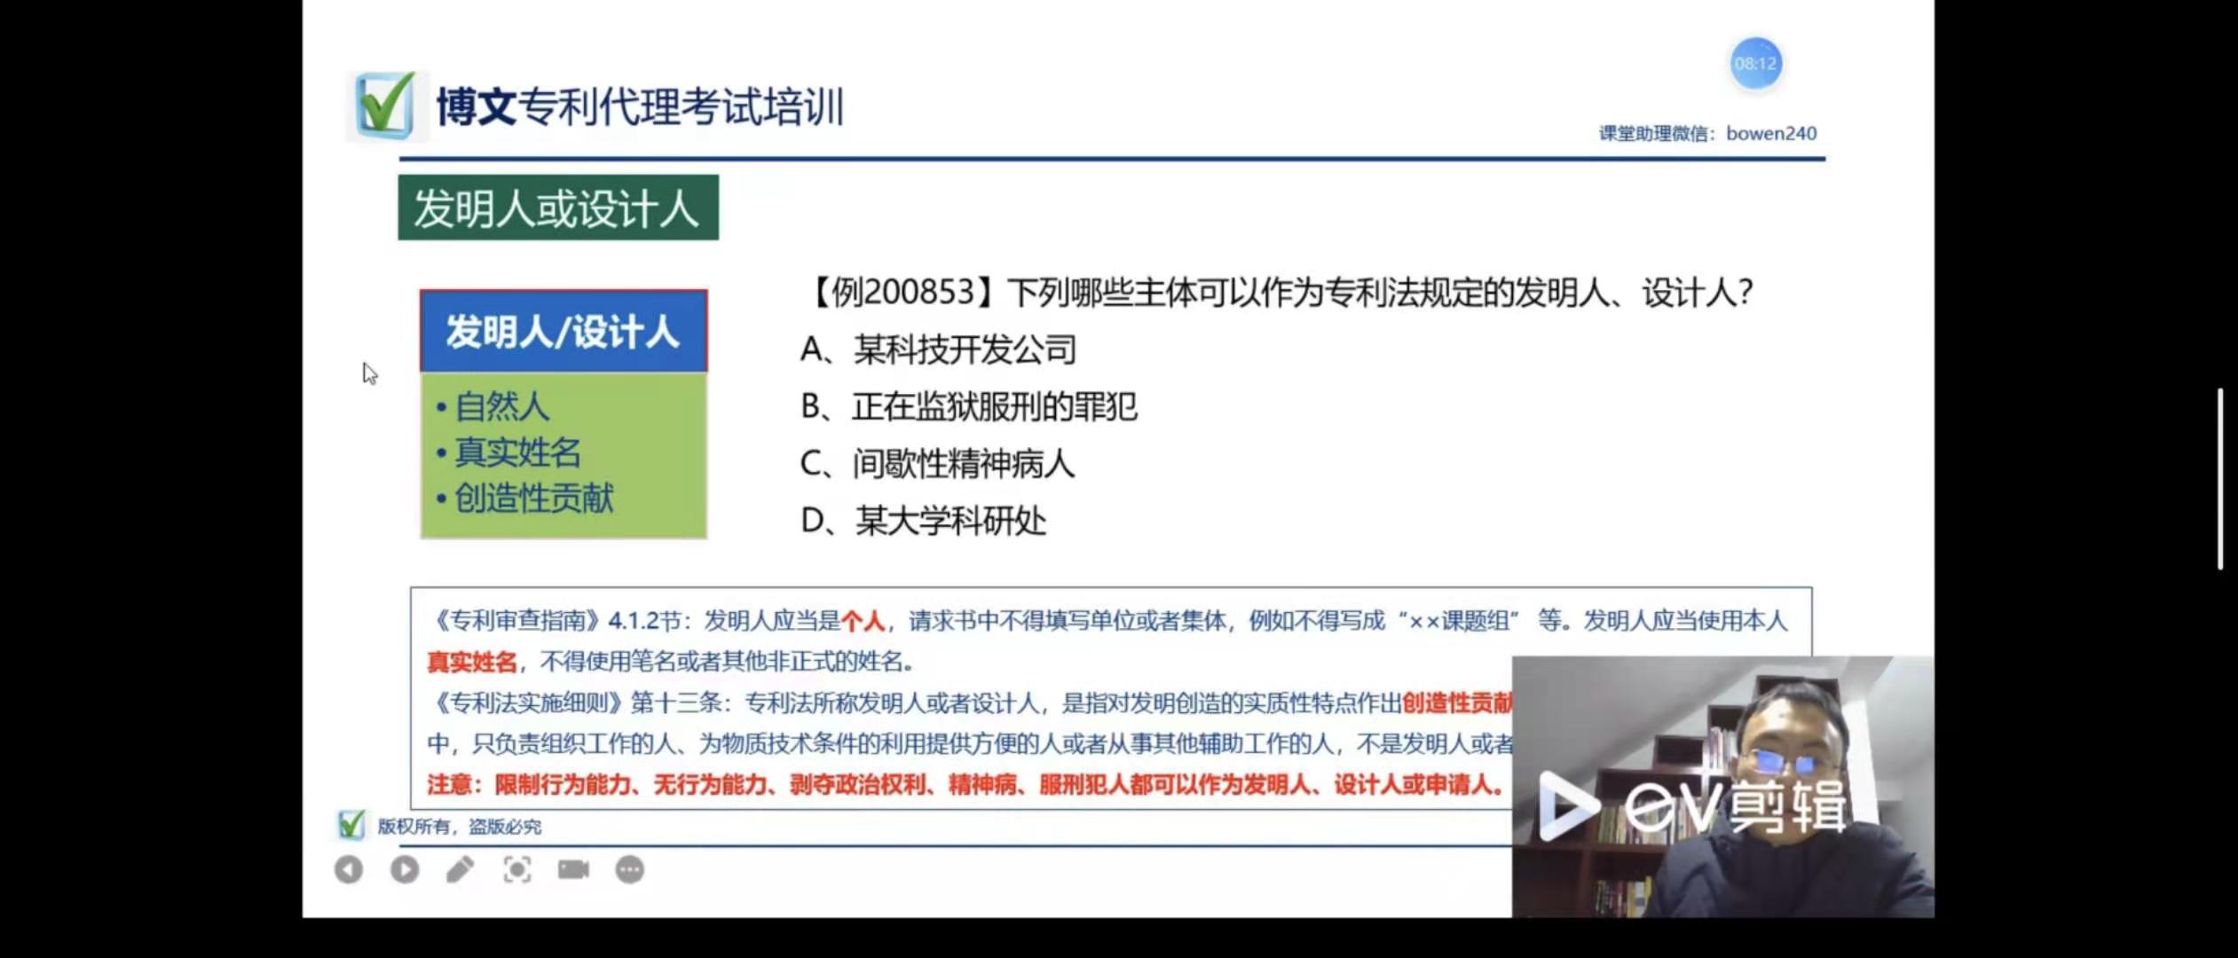2238x958 pixels.
Task: Select answer option A 某科技开发公司
Action: 938,350
